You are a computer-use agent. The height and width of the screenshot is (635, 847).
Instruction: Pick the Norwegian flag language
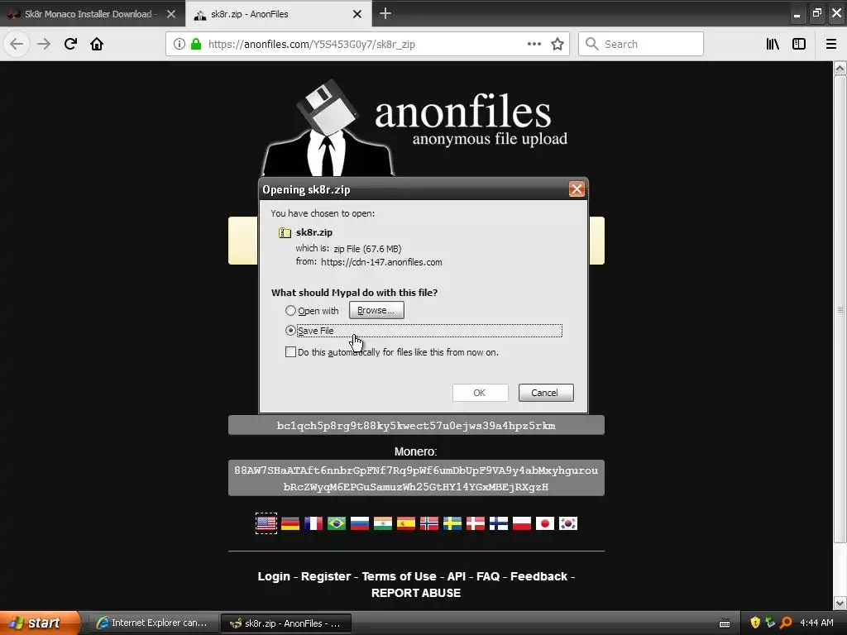tap(429, 523)
